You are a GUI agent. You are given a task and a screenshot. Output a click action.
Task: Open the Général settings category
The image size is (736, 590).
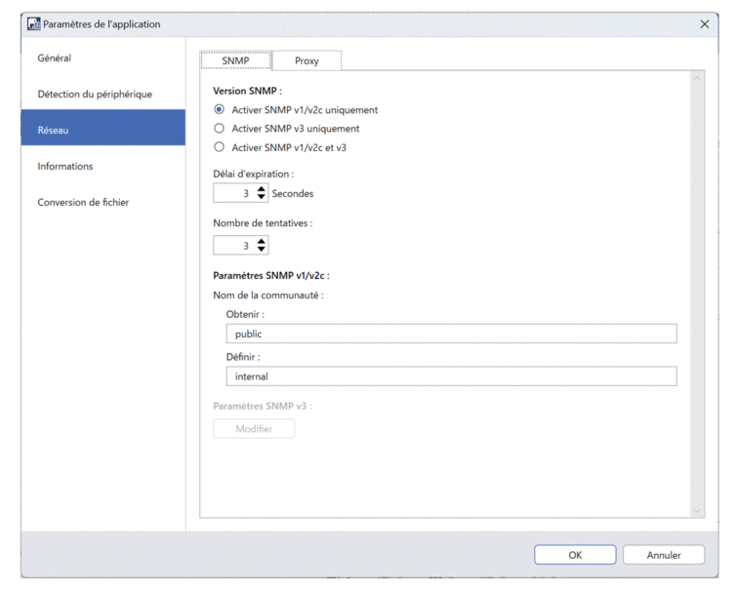pos(103,59)
